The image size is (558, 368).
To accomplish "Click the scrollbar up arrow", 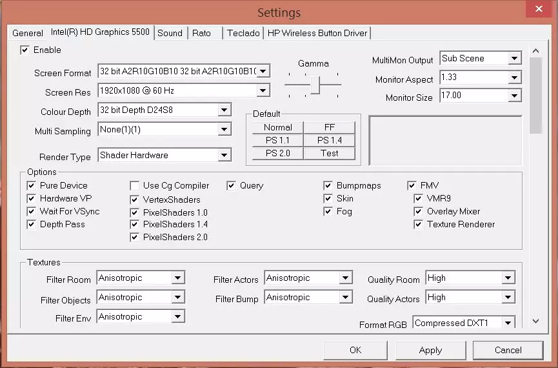I will [536, 51].
